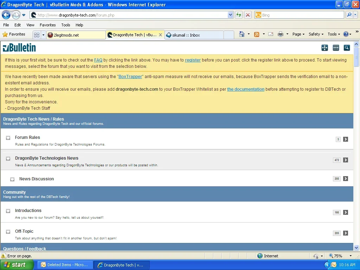The image size is (360, 270).
Task: Open the BoxTrapper link
Action: pos(130,77)
